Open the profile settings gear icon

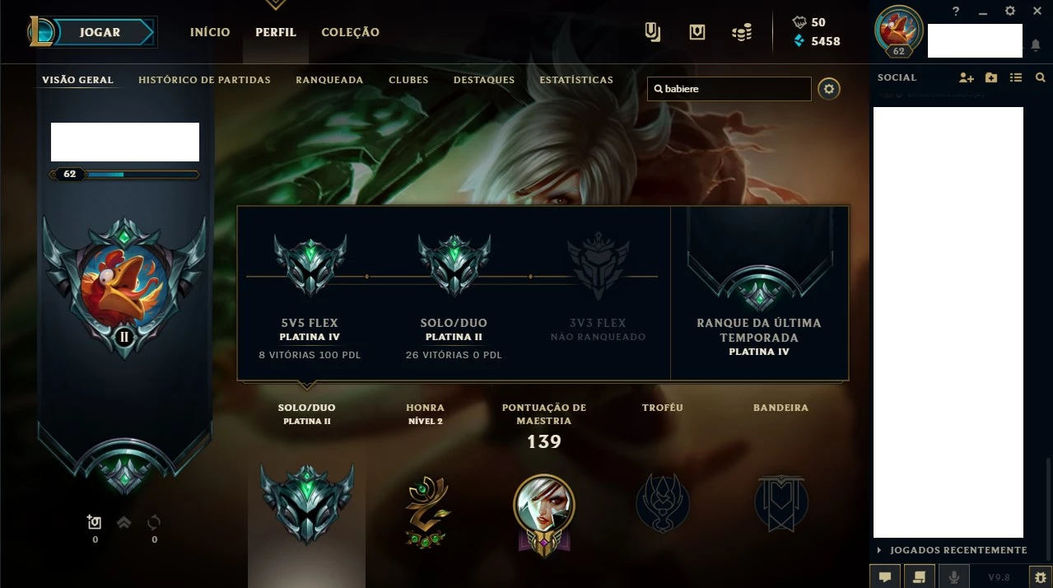click(x=829, y=88)
